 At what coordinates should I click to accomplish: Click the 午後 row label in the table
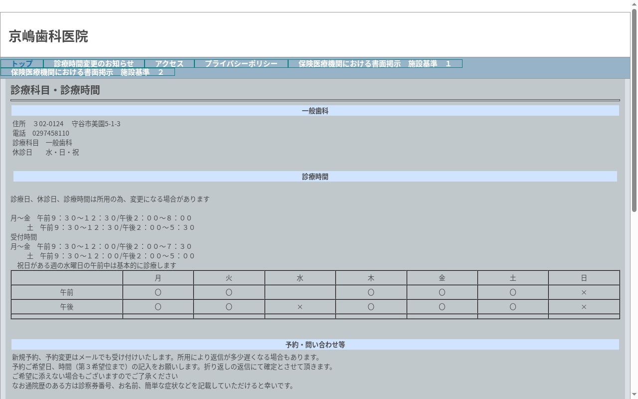click(67, 307)
